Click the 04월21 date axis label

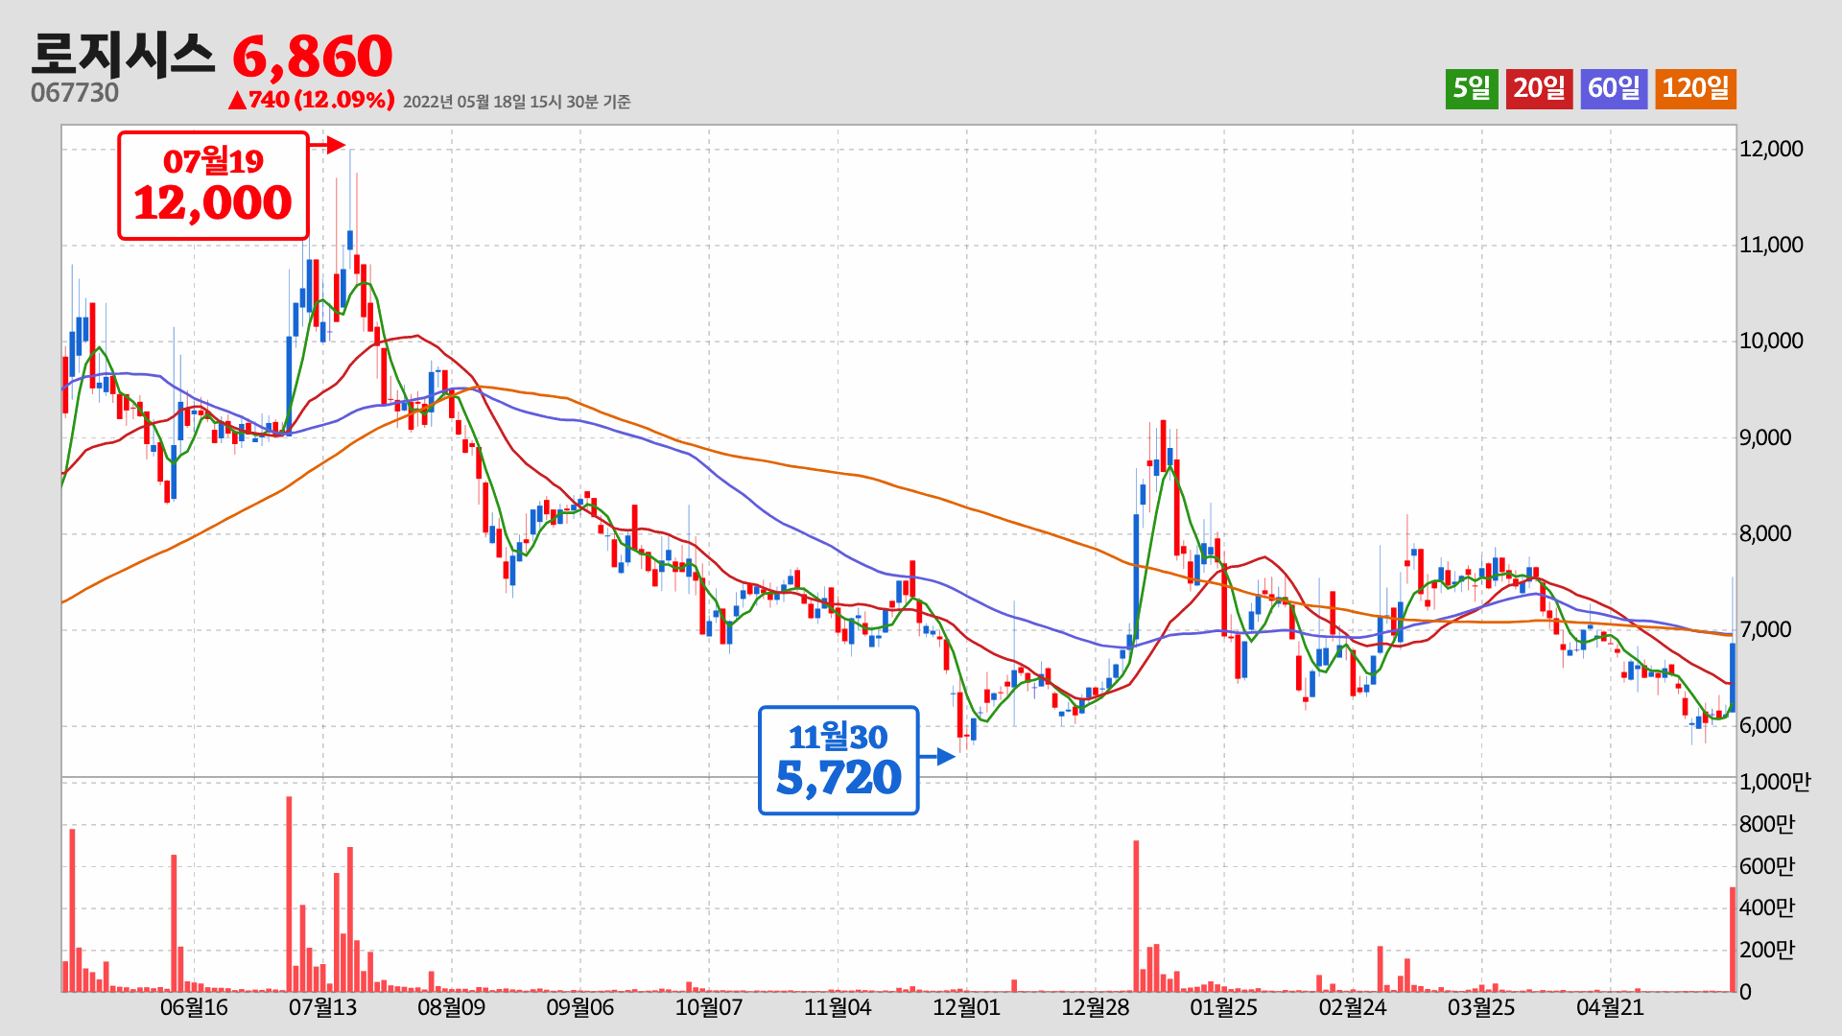point(1610,1007)
